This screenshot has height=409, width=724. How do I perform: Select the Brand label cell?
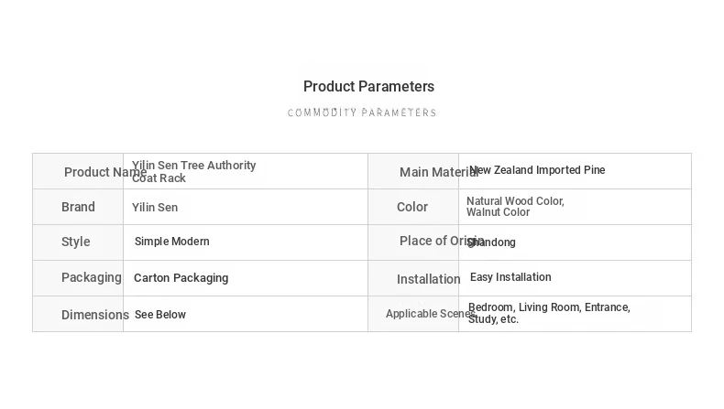click(78, 207)
